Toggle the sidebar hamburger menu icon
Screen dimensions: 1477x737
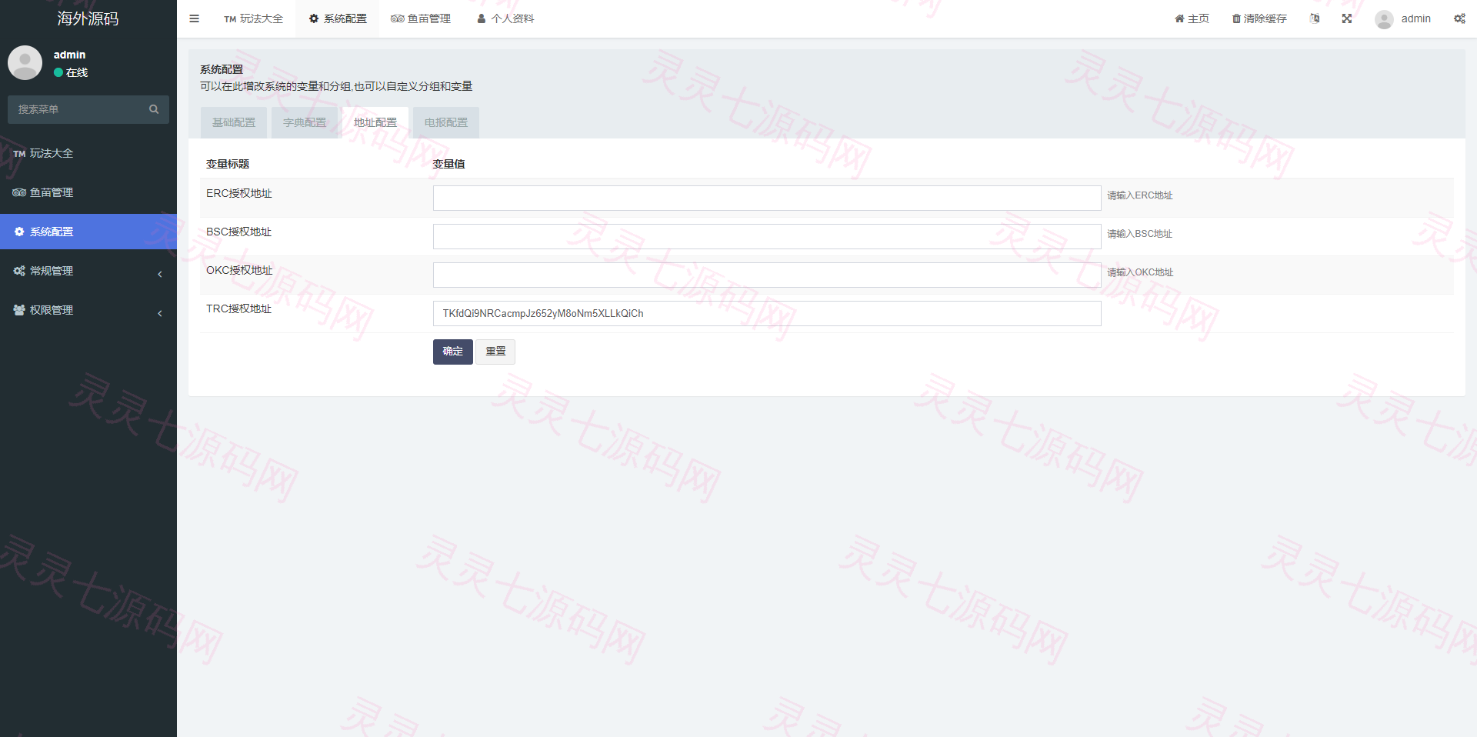point(194,18)
